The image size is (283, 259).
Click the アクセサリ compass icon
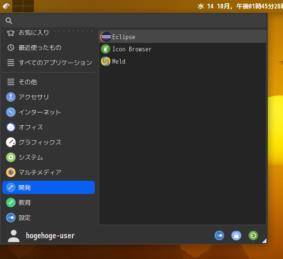point(11,97)
